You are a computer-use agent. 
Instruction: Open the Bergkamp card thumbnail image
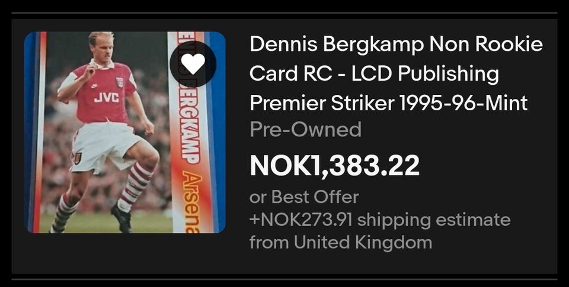[x=125, y=132]
